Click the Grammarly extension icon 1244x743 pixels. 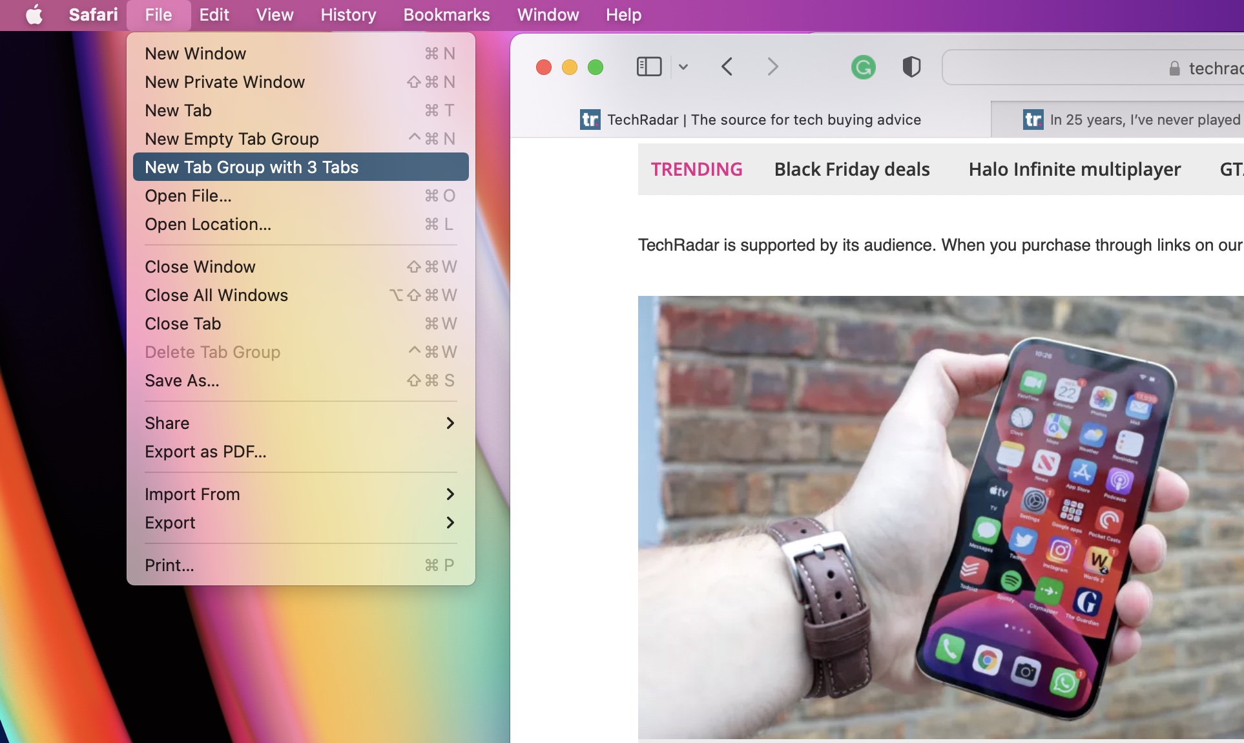click(865, 65)
